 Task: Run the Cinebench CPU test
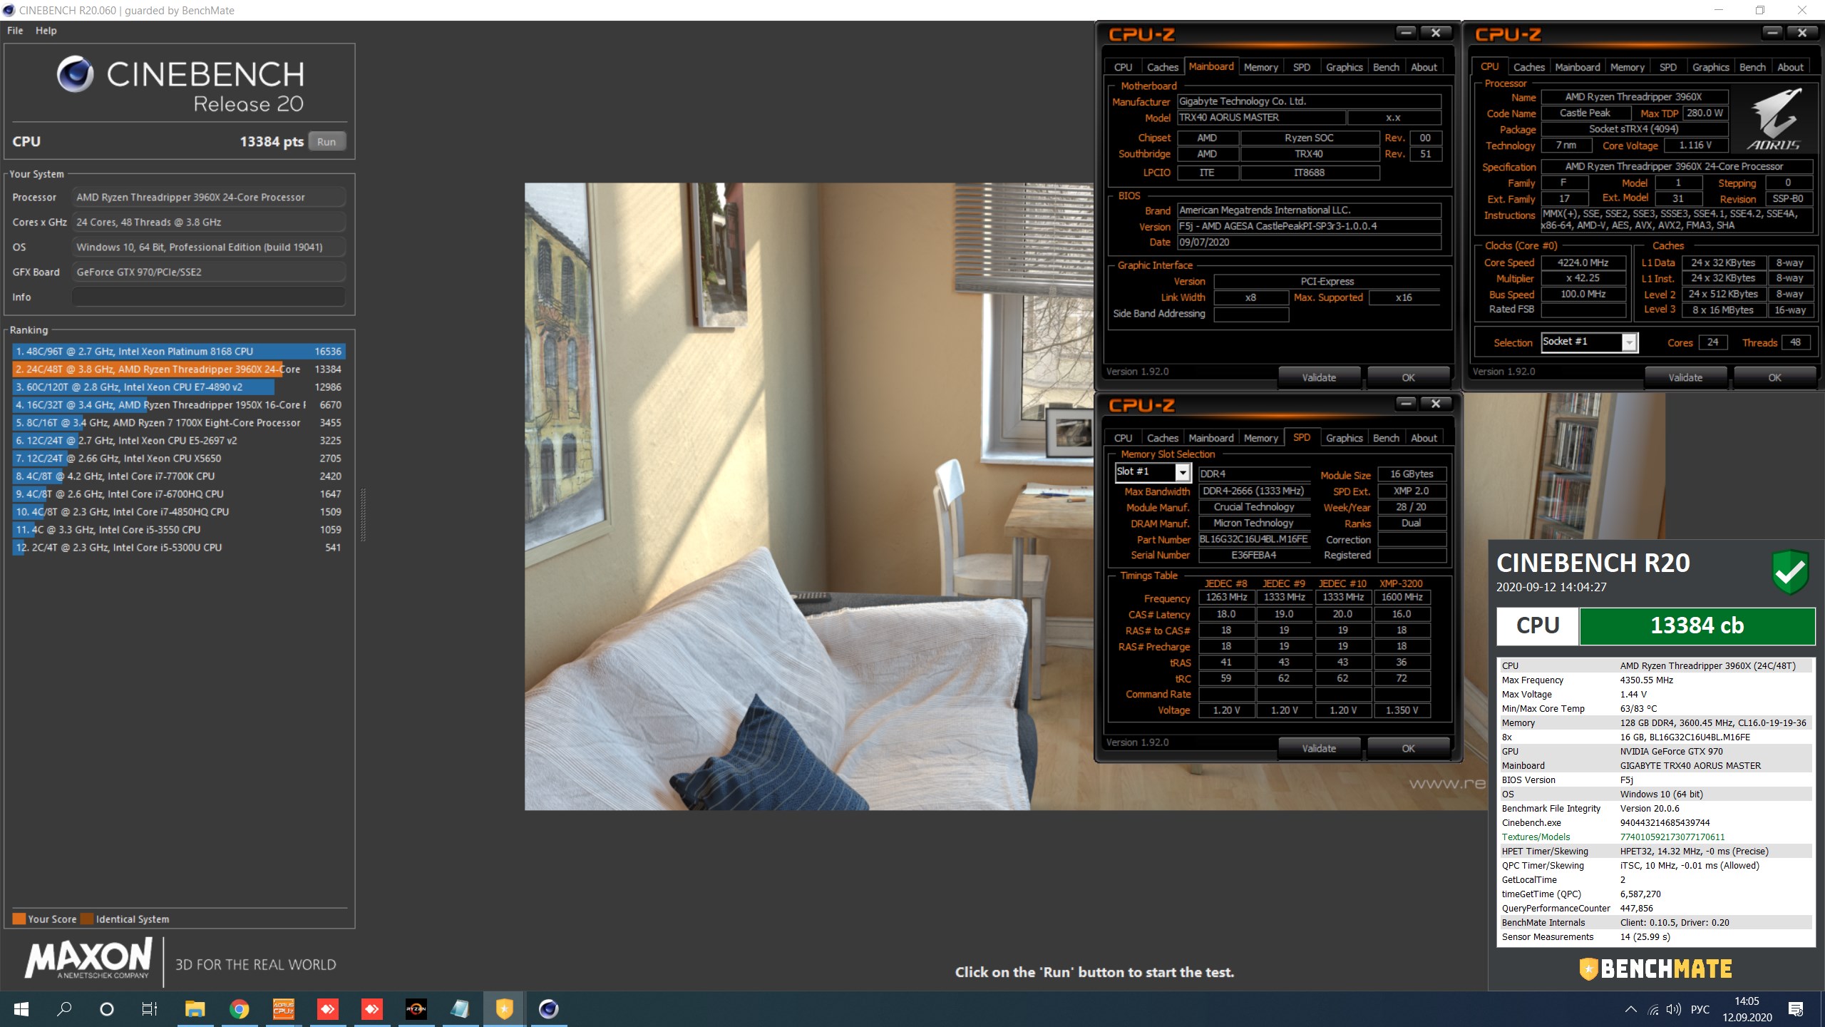[327, 142]
